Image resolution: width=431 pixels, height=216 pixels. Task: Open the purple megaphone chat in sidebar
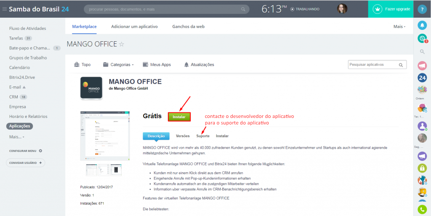422,156
